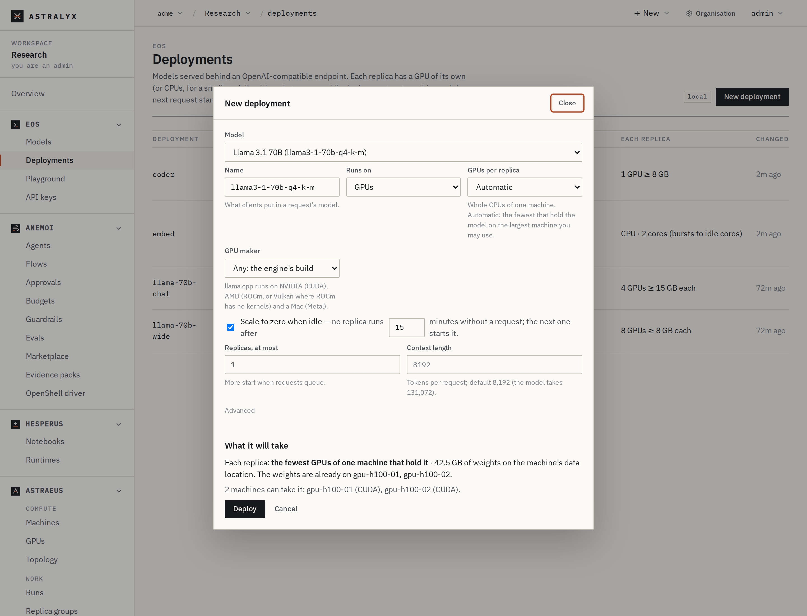The width and height of the screenshot is (807, 616).
Task: Click the New deployment page button
Action: (x=752, y=97)
